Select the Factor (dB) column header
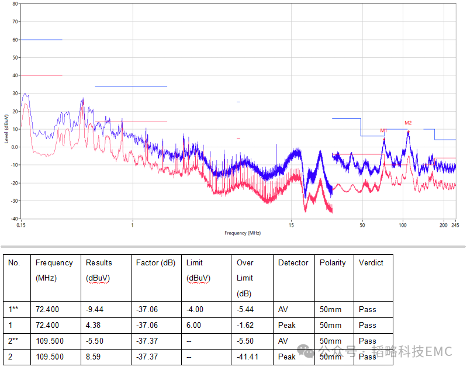Image resolution: width=467 pixels, height=370 pixels. pos(155,263)
